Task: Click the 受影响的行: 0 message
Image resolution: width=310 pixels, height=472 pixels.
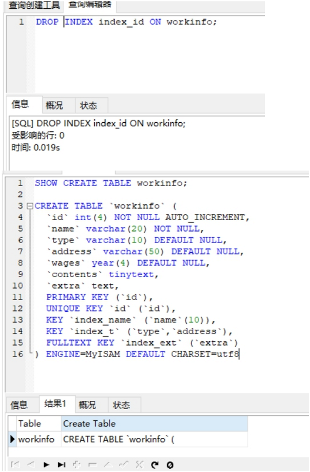Action: [38, 135]
